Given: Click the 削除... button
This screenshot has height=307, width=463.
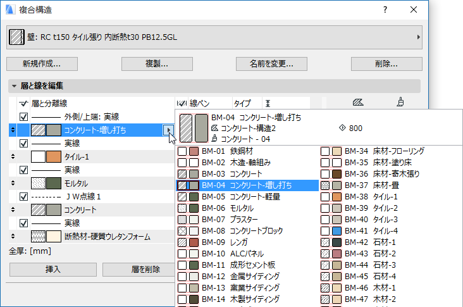Looking at the screenshot, I should coord(386,64).
